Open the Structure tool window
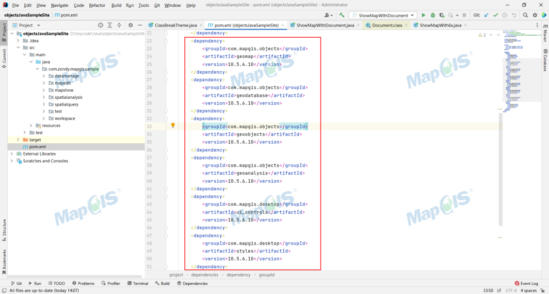Viewport: 549px width, 294px height. (4, 230)
